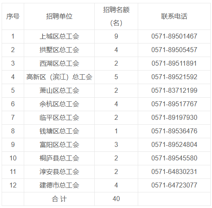This screenshot has width=212, height=208.
Task: Click quota value 3 for 富阳区总工会
Action: 116,144
